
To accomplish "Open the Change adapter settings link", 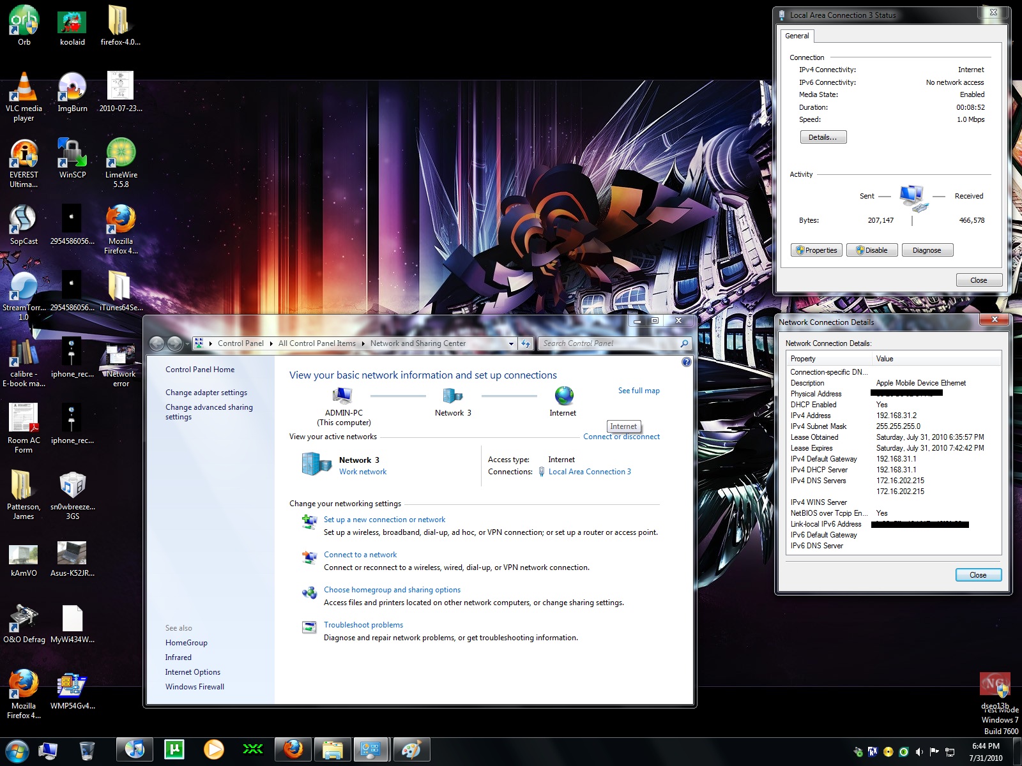I will tap(206, 393).
